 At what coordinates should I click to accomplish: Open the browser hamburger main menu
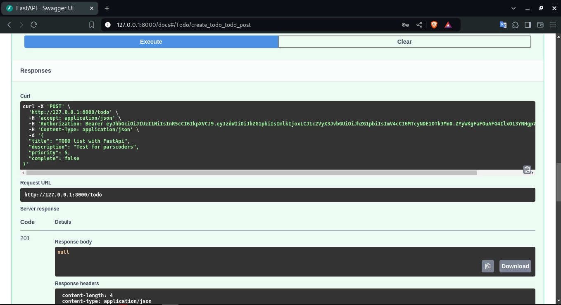tap(552, 25)
